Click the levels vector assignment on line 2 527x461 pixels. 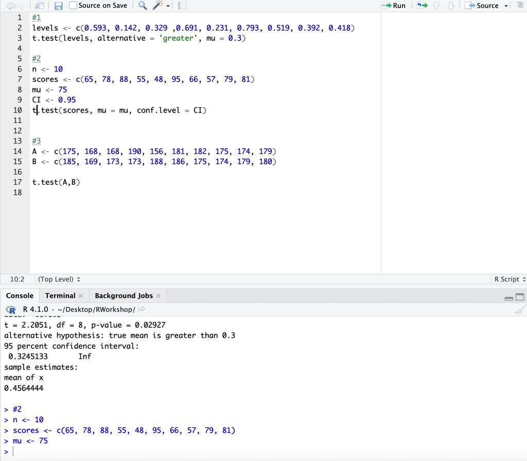[194, 28]
